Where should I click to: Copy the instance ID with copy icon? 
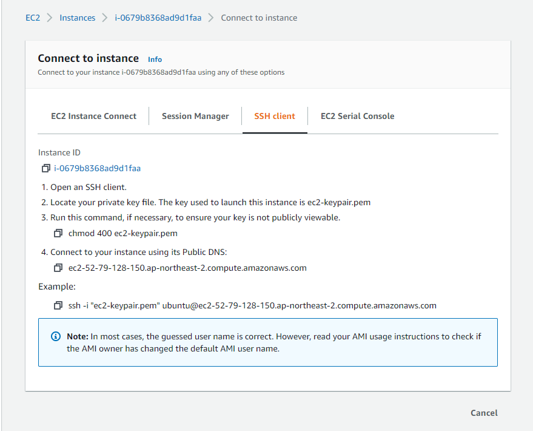pos(45,168)
